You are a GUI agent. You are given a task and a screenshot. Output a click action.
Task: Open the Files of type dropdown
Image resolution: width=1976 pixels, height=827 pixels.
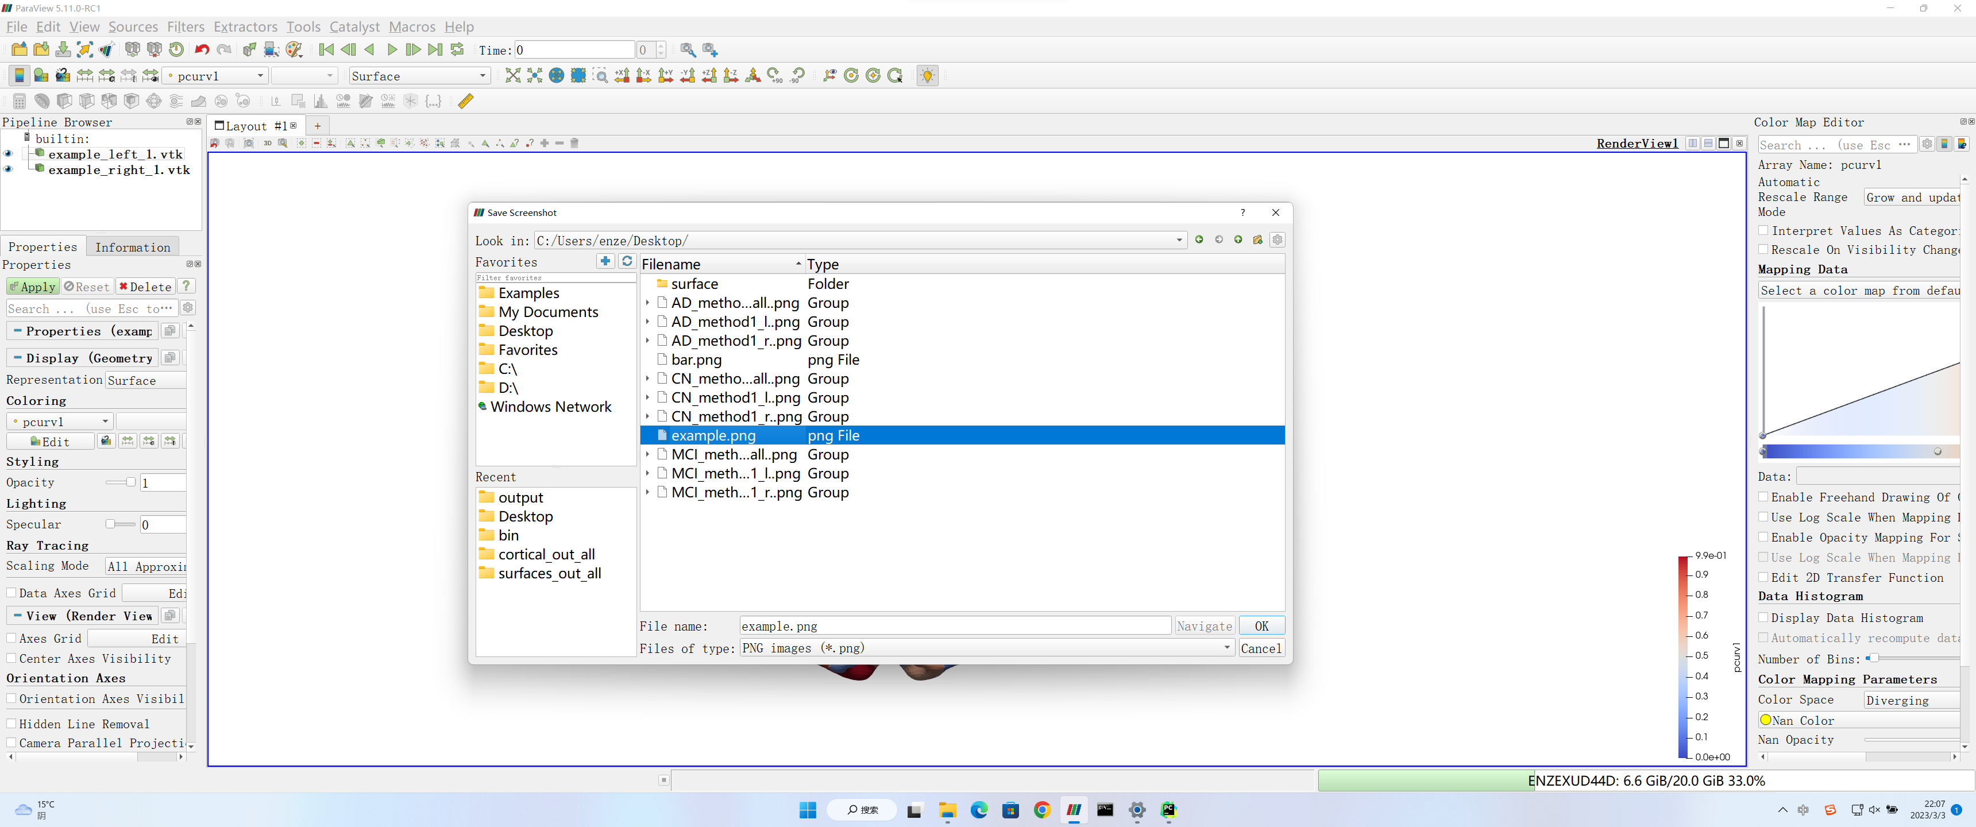point(986,648)
